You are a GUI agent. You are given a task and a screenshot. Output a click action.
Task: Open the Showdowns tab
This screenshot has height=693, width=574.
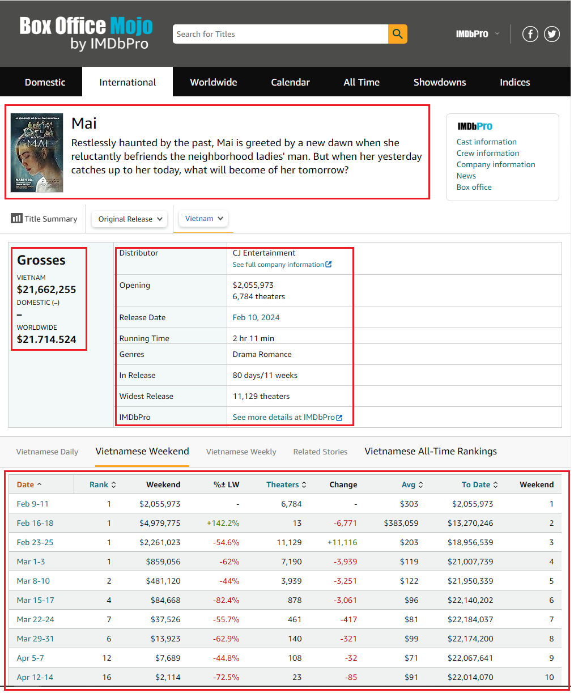point(440,82)
